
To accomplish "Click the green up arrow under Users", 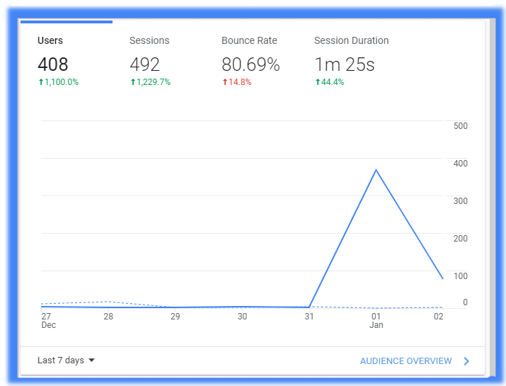I will pyautogui.click(x=41, y=82).
